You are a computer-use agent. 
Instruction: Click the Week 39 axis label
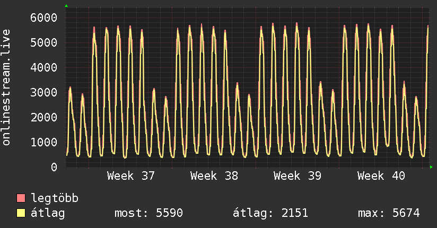coord(298,176)
